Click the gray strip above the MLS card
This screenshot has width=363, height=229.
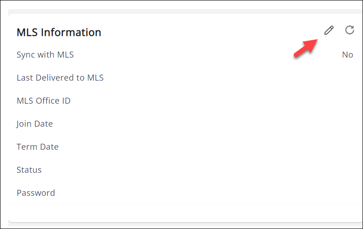(185, 11)
